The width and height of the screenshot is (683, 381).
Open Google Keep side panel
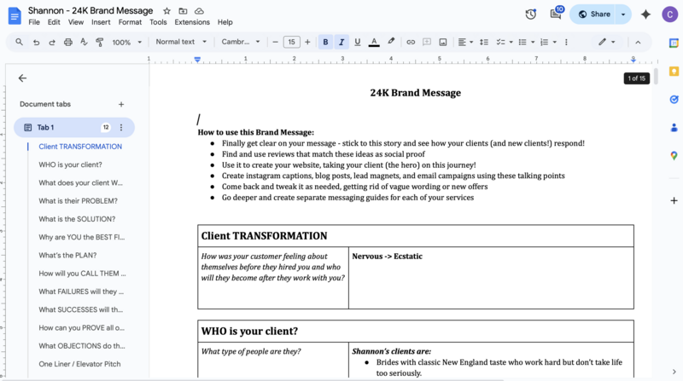[674, 72]
